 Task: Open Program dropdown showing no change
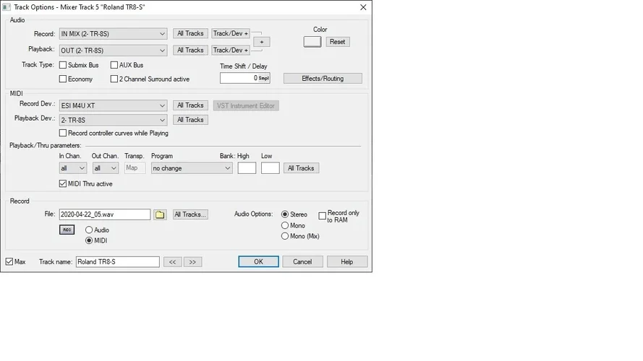tap(192, 168)
